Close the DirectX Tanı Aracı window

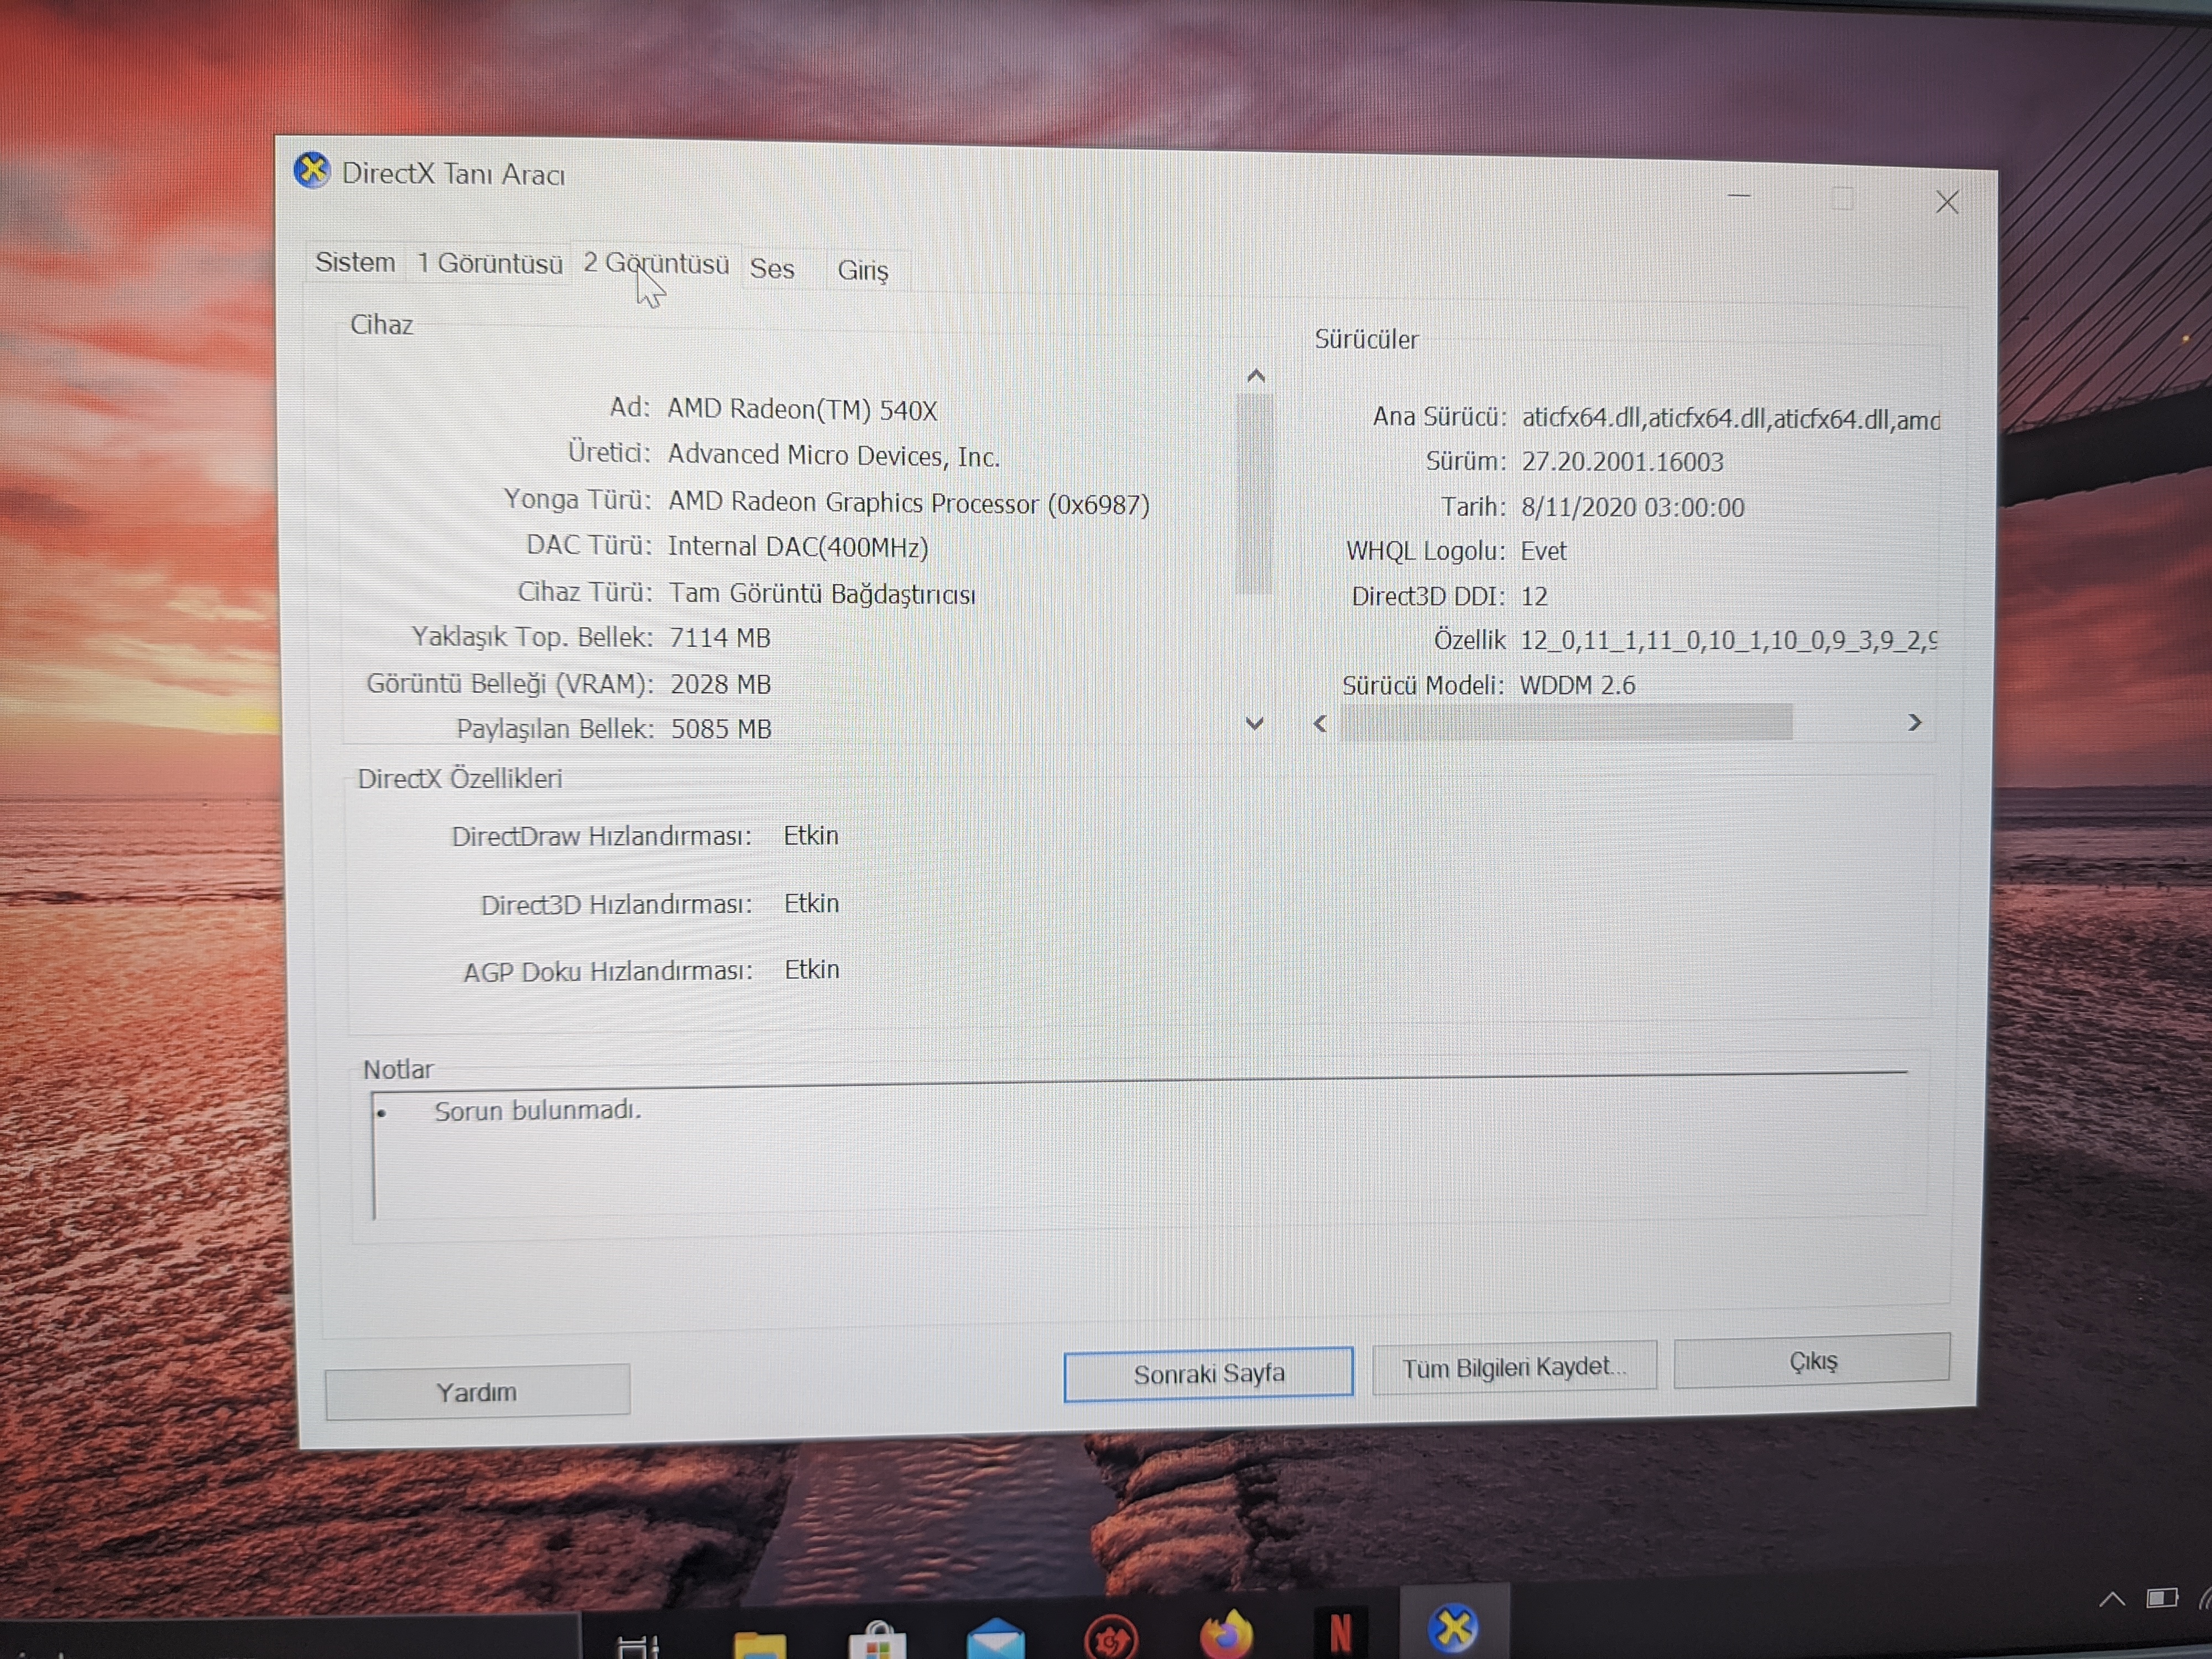pos(1947,202)
